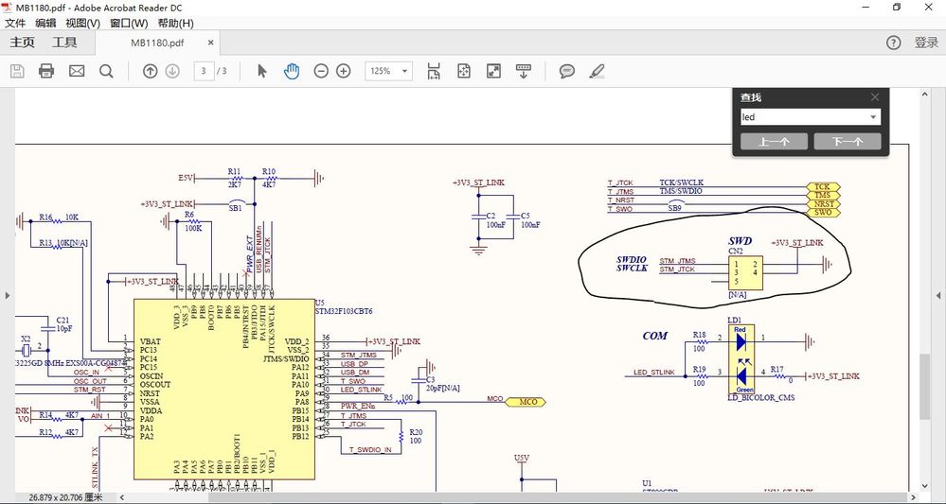
Task: Click the COM label beside LD1
Action: 654,336
